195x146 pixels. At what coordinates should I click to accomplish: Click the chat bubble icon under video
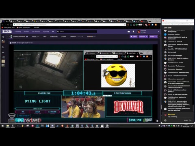(x=157, y=121)
